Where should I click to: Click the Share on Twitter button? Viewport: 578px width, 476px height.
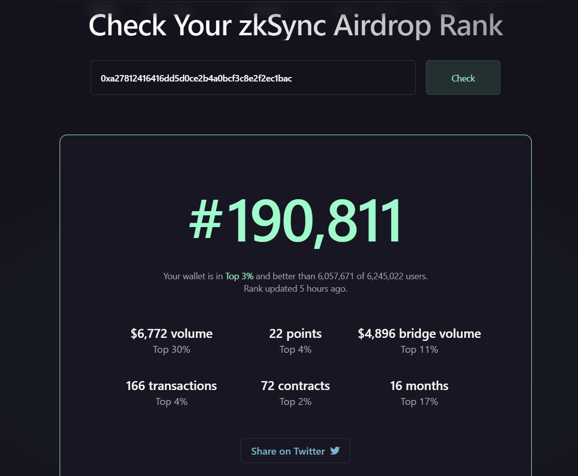295,451
